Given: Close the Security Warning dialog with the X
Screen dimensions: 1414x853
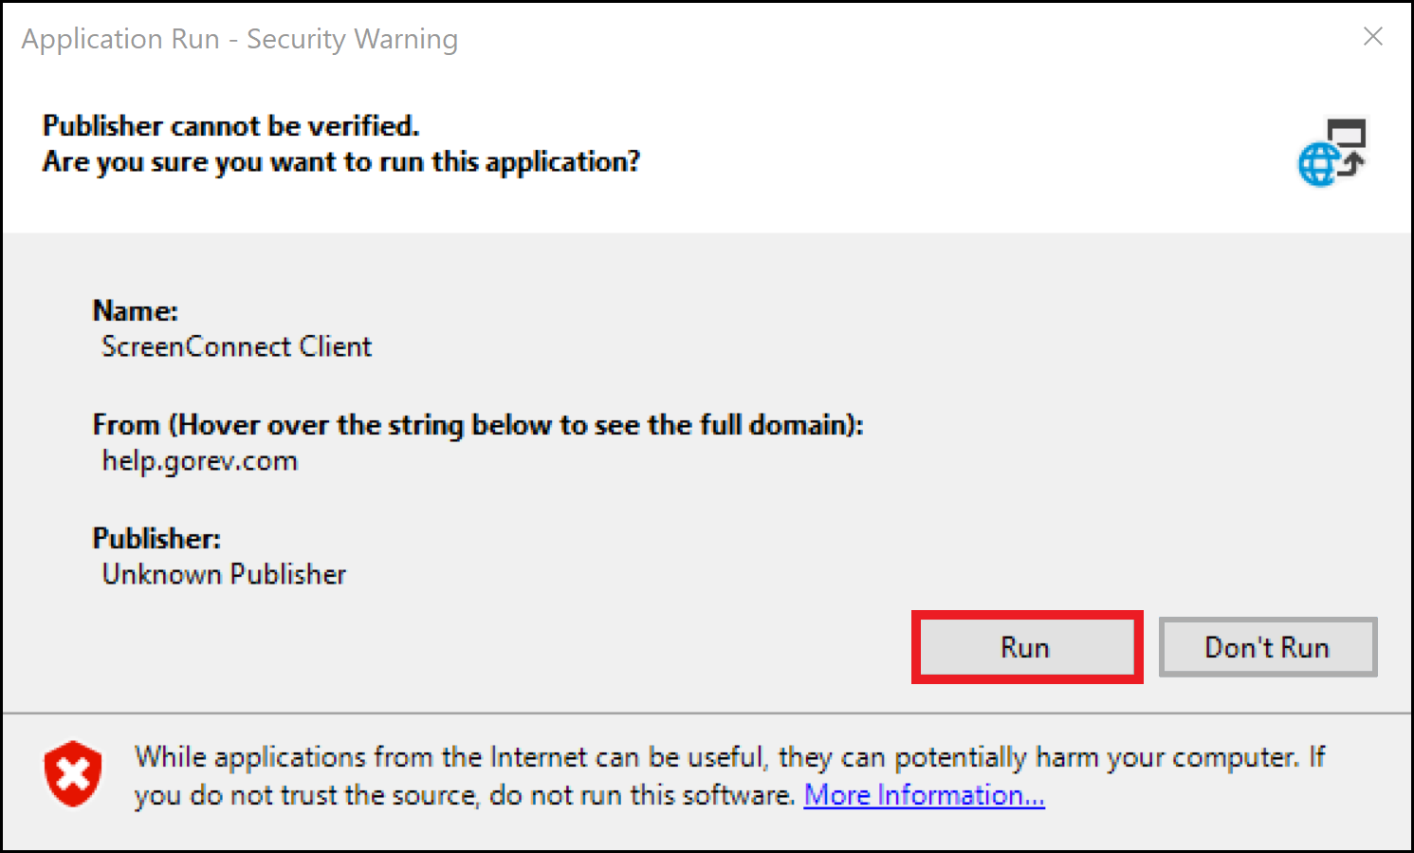Looking at the screenshot, I should pyautogui.click(x=1372, y=37).
